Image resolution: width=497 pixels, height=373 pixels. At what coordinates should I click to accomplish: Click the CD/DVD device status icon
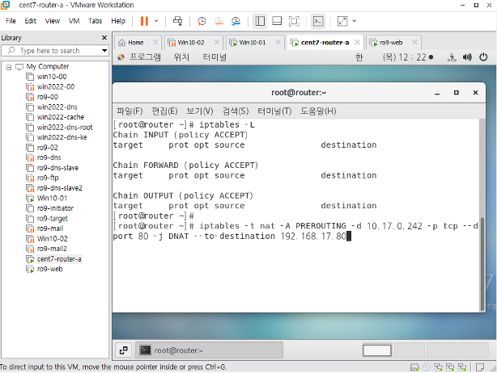(427, 367)
